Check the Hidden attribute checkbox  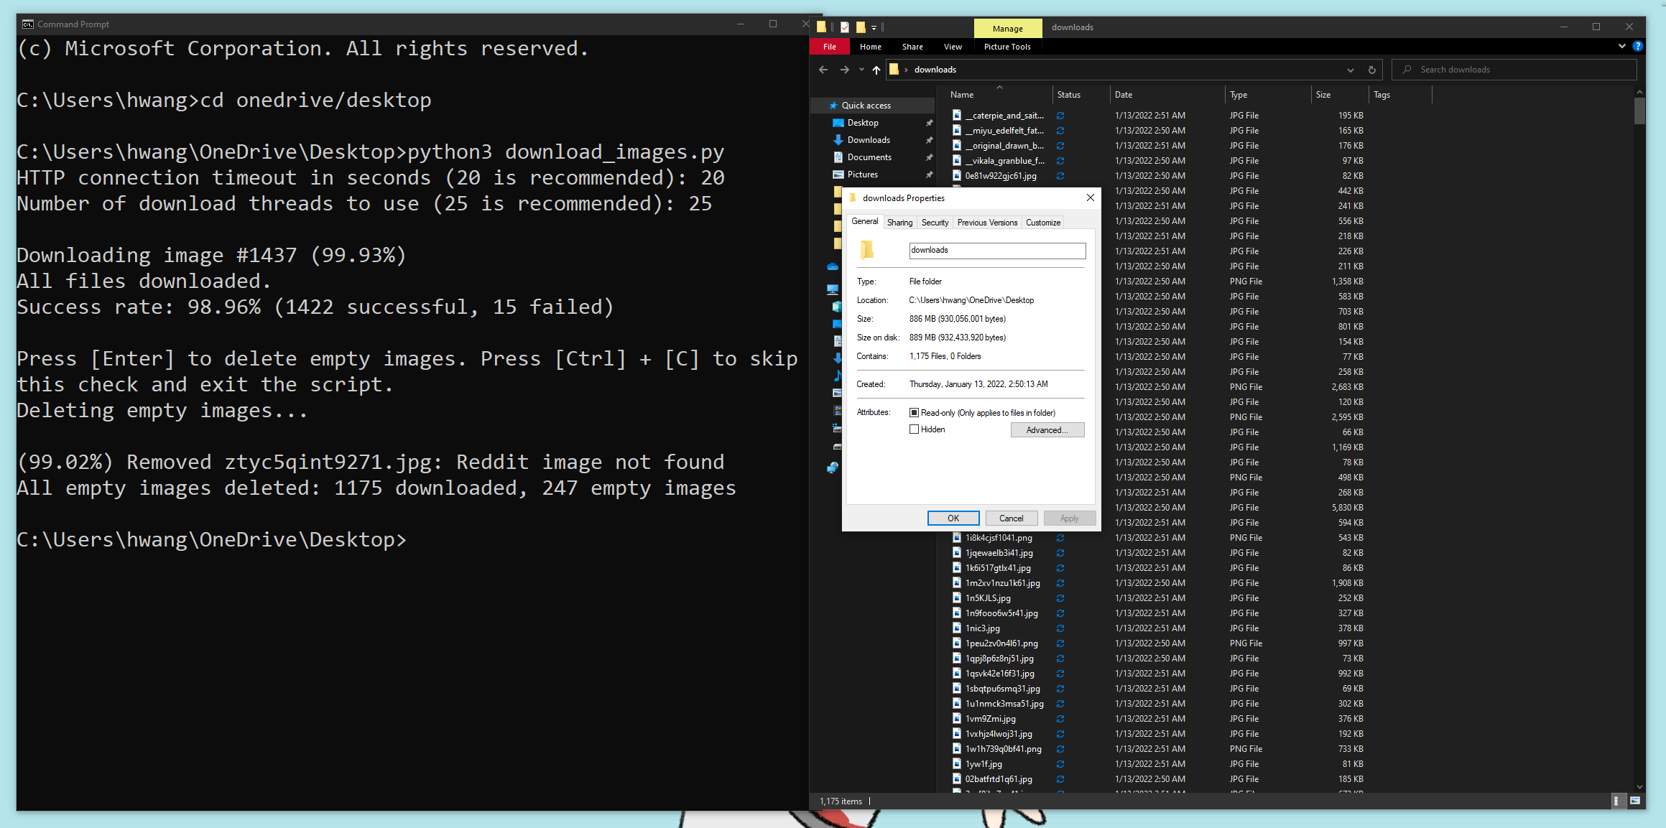[x=914, y=429]
